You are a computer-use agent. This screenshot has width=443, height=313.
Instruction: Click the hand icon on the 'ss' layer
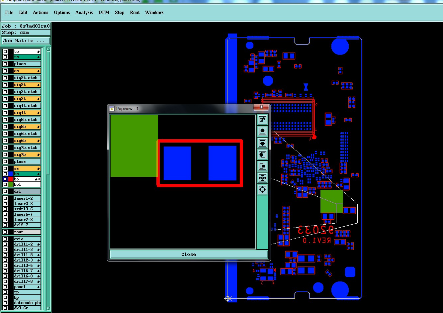39,168
